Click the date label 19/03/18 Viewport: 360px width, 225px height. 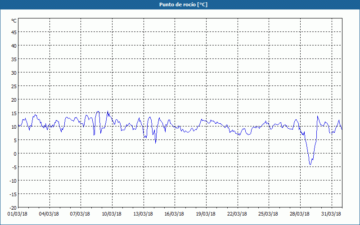[206, 214]
